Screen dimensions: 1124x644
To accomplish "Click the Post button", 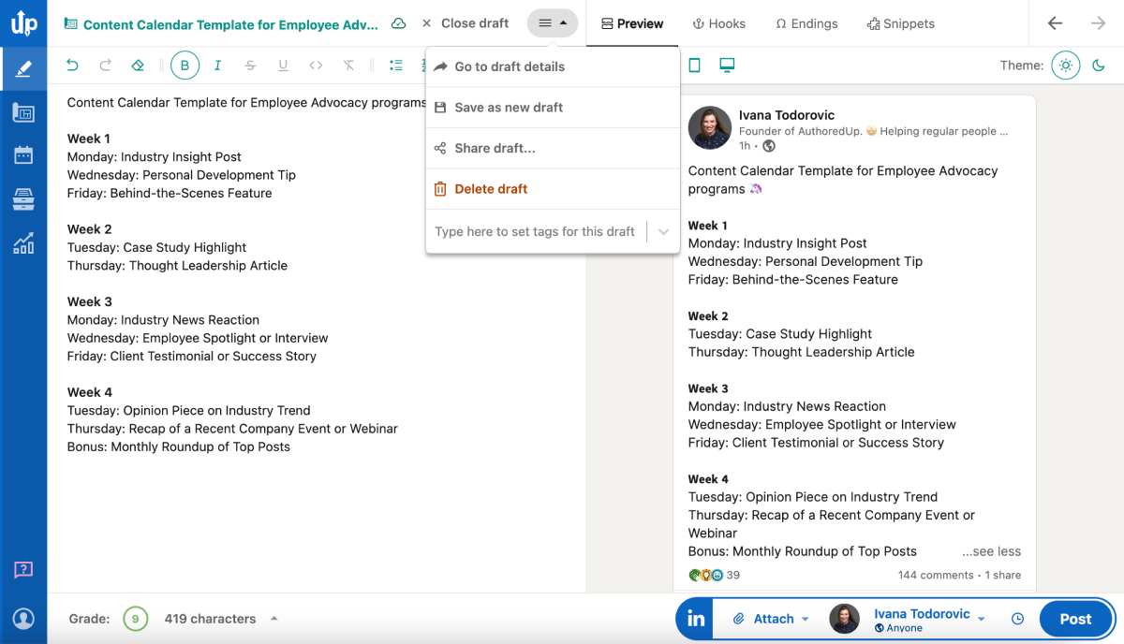I will click(x=1074, y=619).
